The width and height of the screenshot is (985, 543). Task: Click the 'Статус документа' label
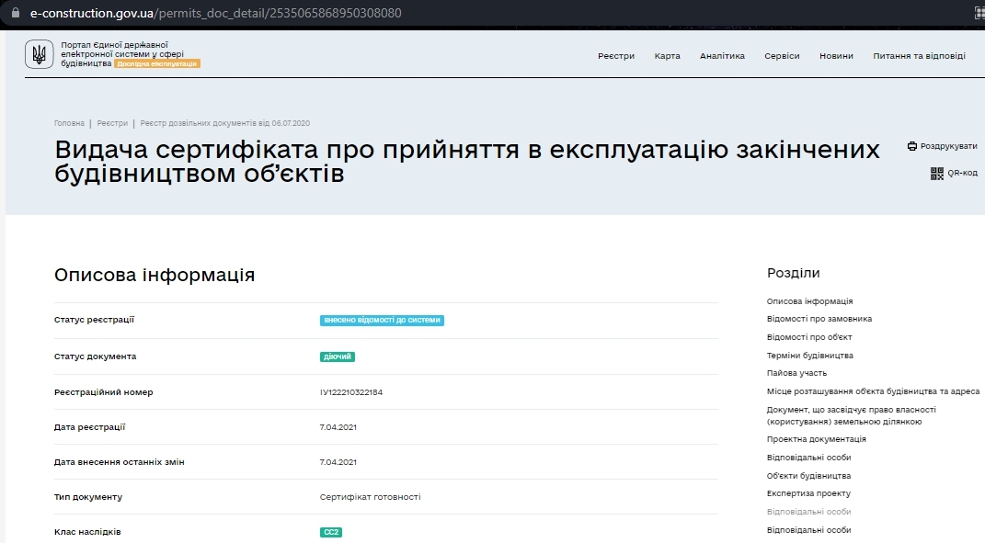tap(95, 356)
